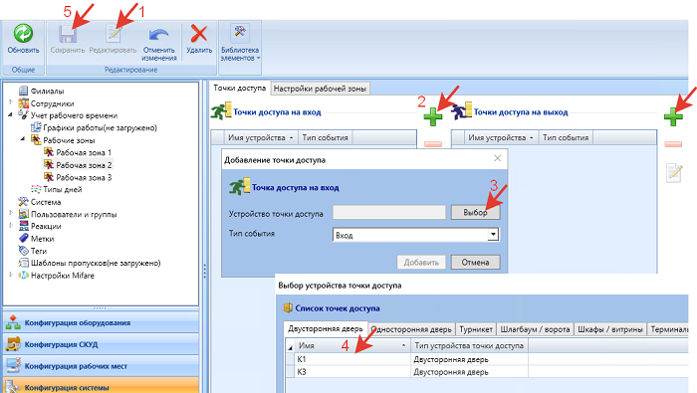Image resolution: width=697 pixels, height=393 pixels.
Task: Click the Редактировать toolbar icon
Action: pyautogui.click(x=114, y=34)
